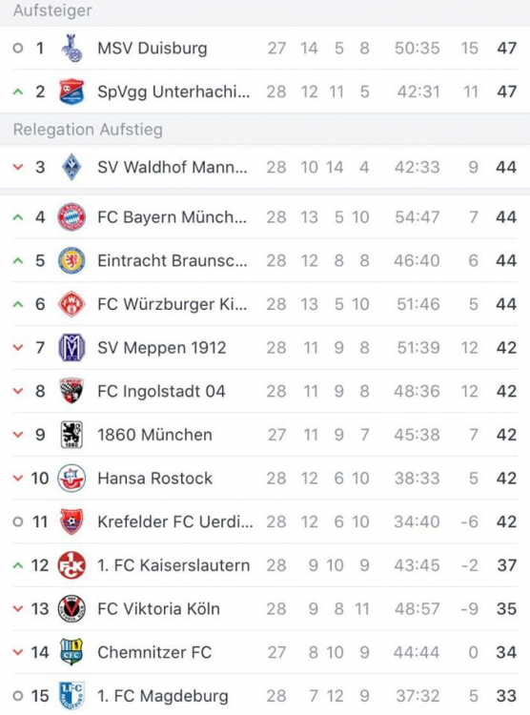Viewport: 530px width, 715px height.
Task: Select the SV Waldhof Mannheim diamond crest
Action: pos(71,167)
